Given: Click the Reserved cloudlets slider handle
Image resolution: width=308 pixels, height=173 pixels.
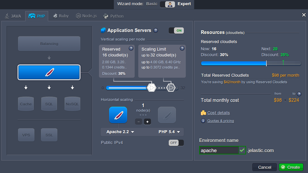Looking at the screenshot, I should [151, 88].
